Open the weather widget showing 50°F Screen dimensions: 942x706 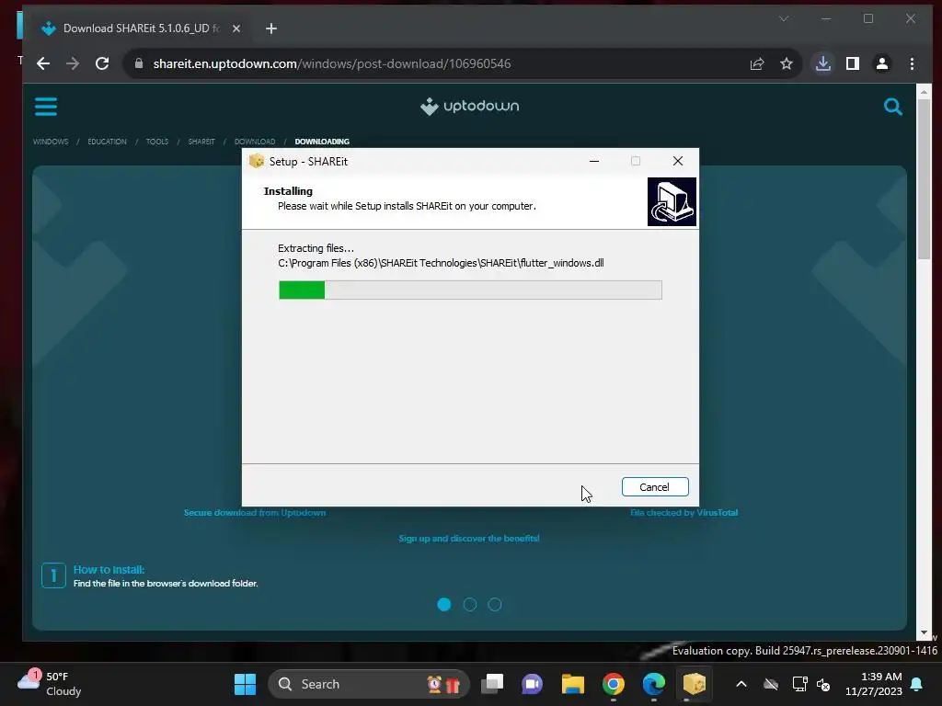(x=50, y=684)
